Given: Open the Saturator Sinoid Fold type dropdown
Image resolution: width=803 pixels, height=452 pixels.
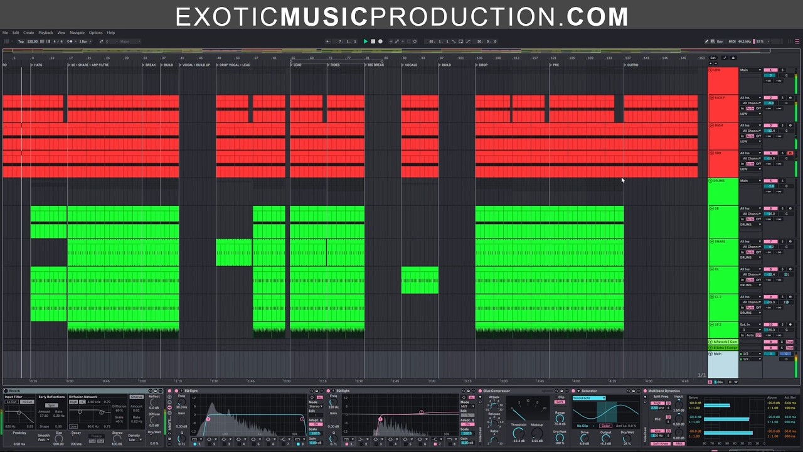Looking at the screenshot, I should tap(589, 398).
